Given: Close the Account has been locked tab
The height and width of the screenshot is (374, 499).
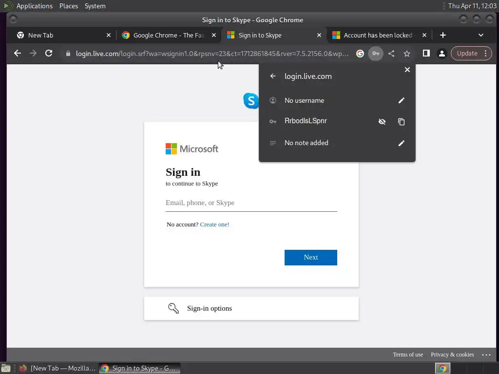Looking at the screenshot, I should coord(424,35).
